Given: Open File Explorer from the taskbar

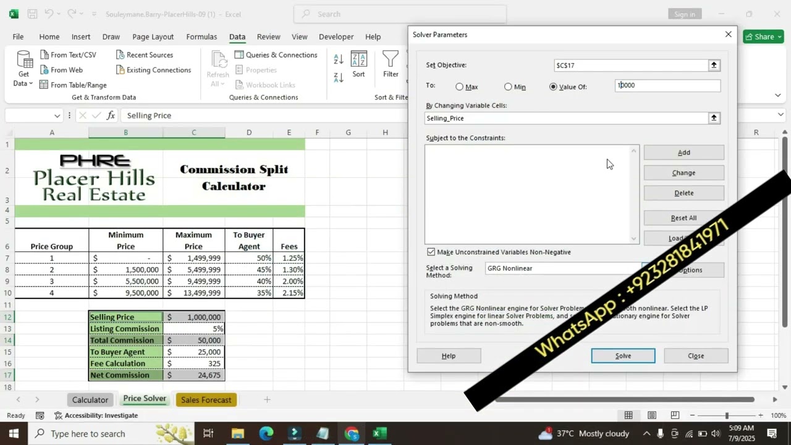Looking at the screenshot, I should pyautogui.click(x=238, y=433).
